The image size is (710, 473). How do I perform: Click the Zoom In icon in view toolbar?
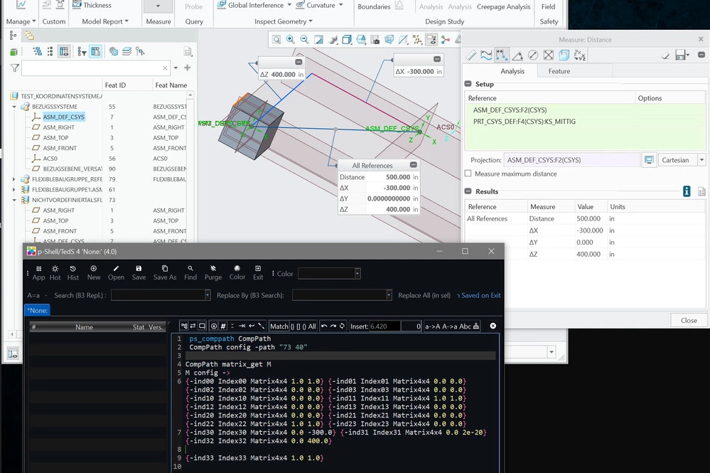pos(290,40)
